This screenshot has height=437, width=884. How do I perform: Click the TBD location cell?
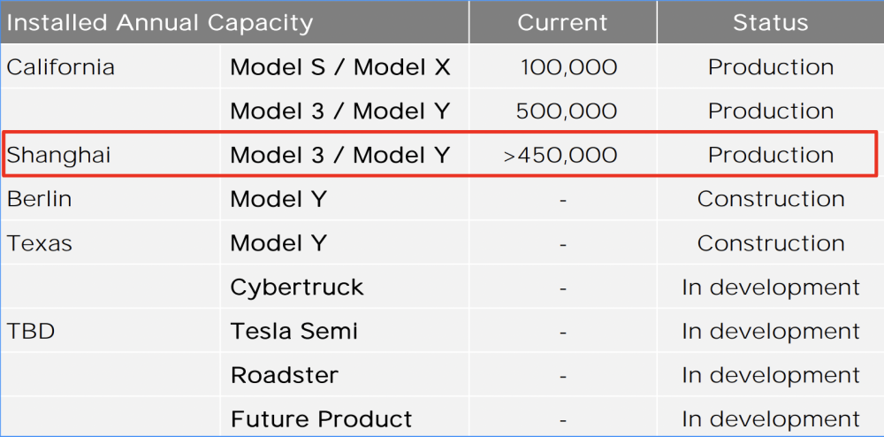[32, 332]
